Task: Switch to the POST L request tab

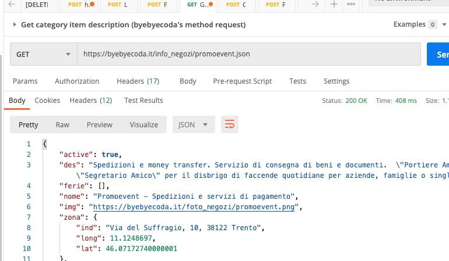Action: tap(117, 5)
